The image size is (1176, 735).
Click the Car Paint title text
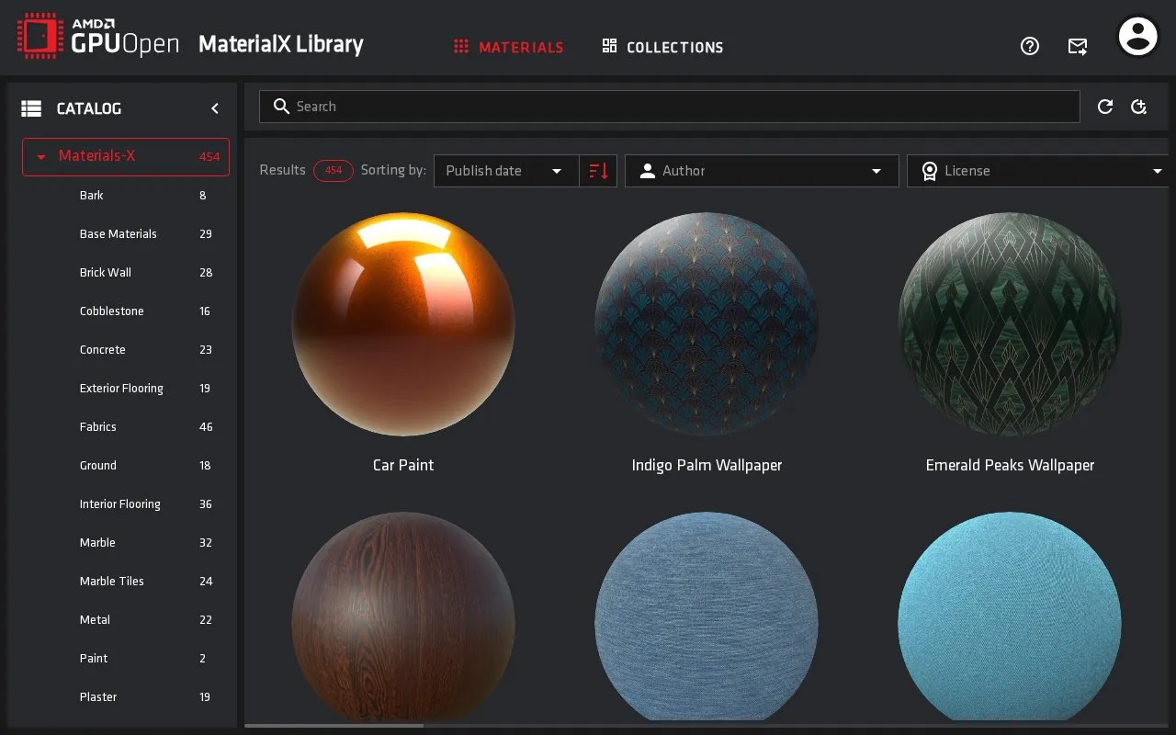tap(403, 465)
